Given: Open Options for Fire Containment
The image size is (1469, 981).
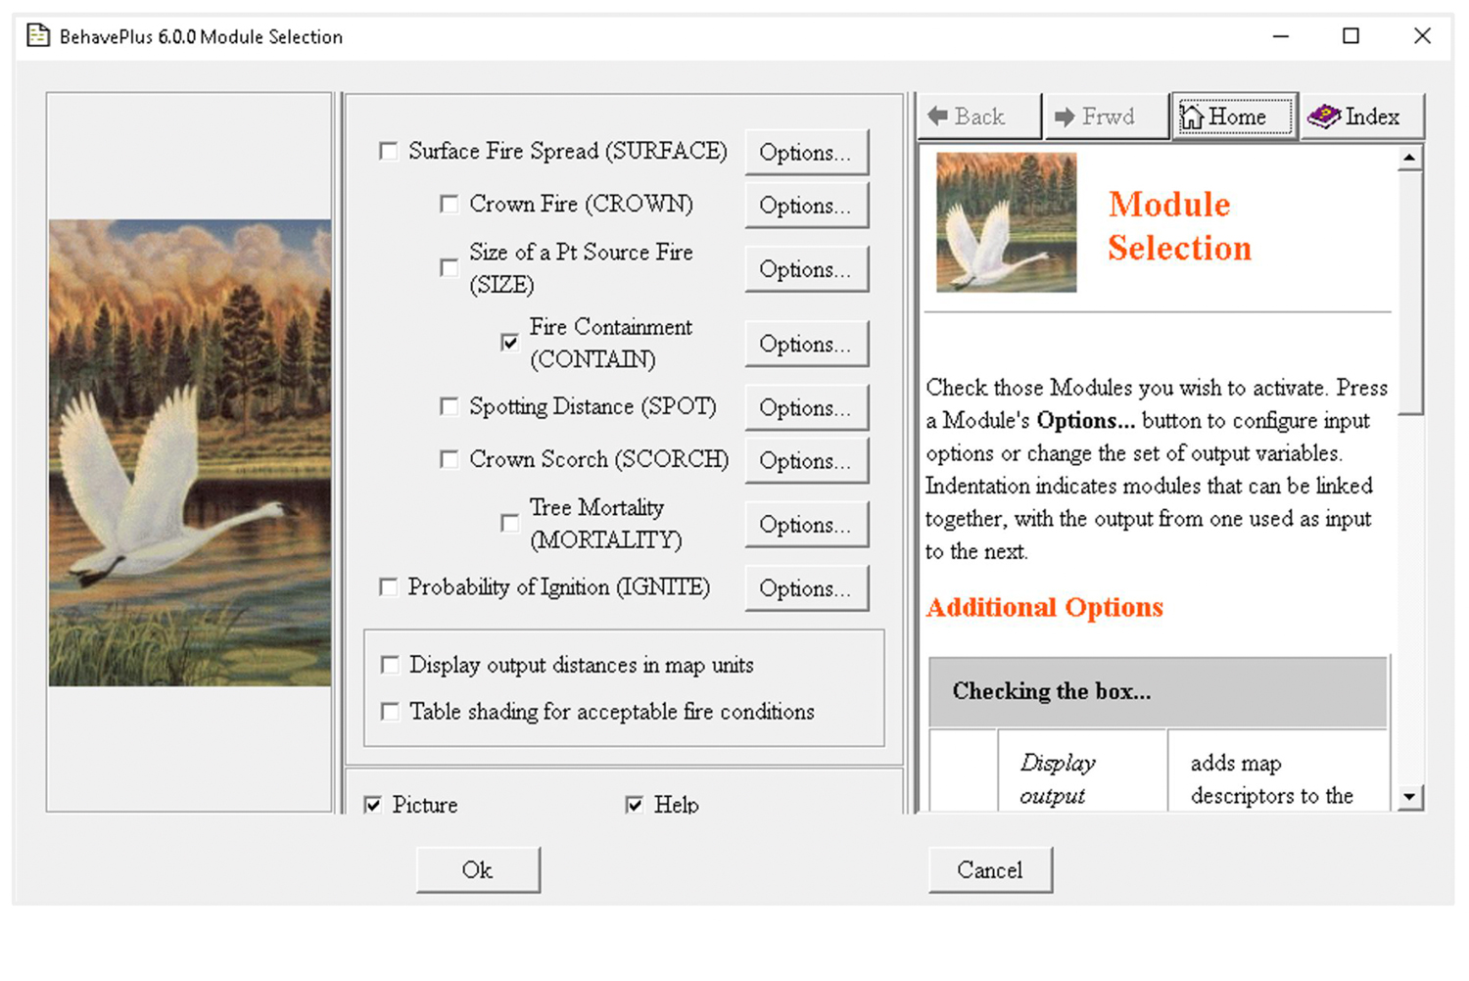Looking at the screenshot, I should coord(806,344).
